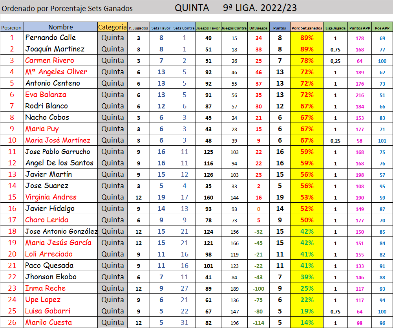Select the 22% cell in Upe Lopez's row
The width and height of the screenshot is (393, 328).
(307, 300)
